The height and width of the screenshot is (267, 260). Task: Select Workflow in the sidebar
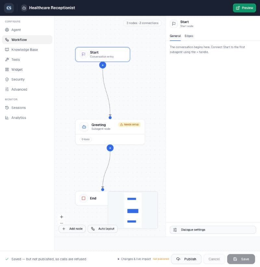click(27, 40)
